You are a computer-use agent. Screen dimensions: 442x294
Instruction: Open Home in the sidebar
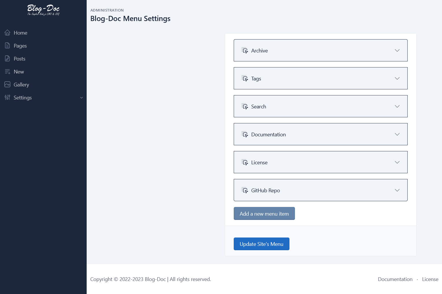click(43, 33)
